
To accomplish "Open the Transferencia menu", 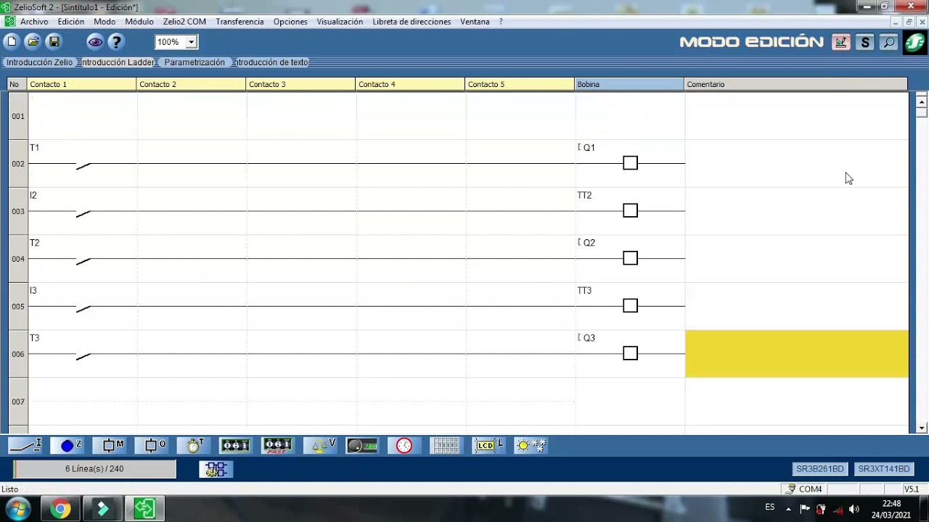I will point(240,22).
